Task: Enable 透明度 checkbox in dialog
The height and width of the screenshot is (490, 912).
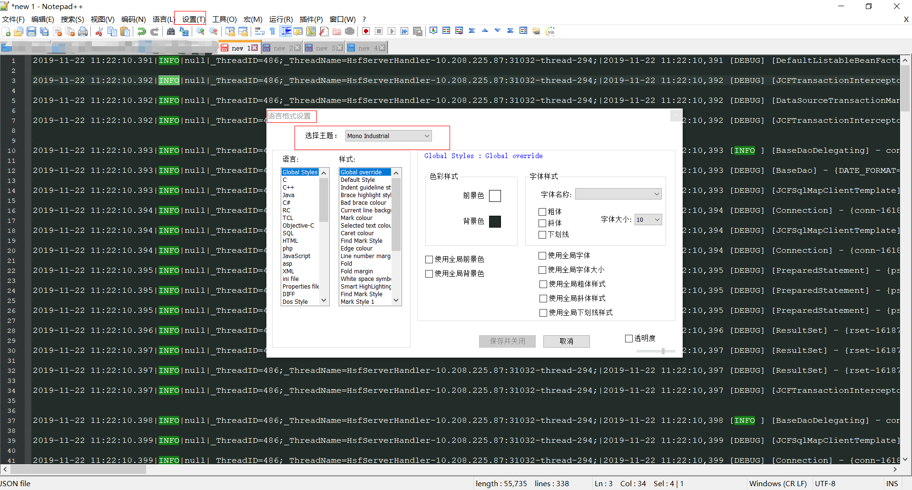Action: (628, 338)
